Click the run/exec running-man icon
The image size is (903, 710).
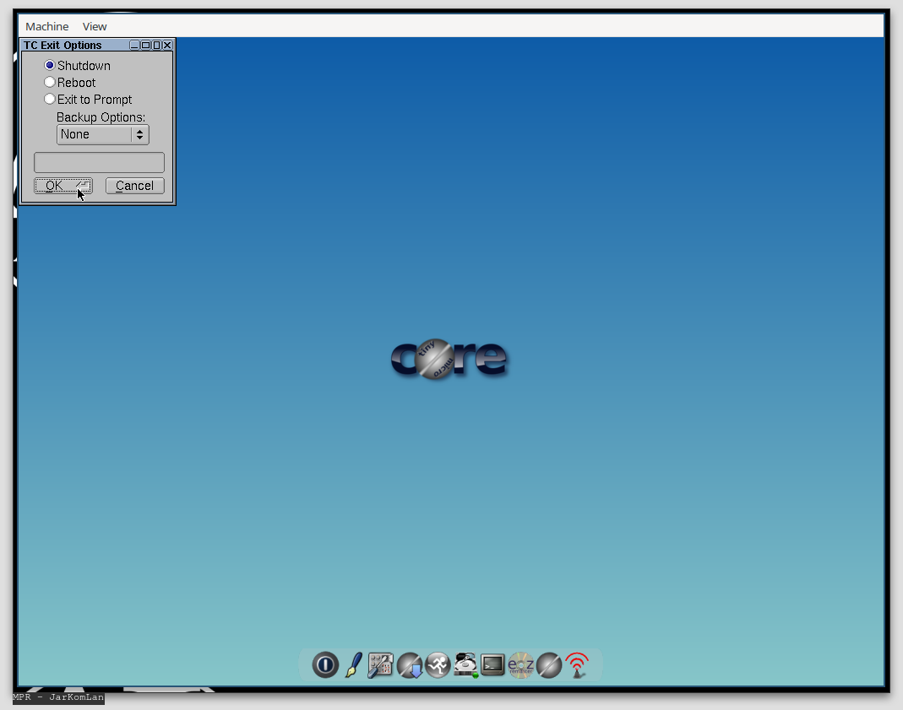(x=438, y=665)
